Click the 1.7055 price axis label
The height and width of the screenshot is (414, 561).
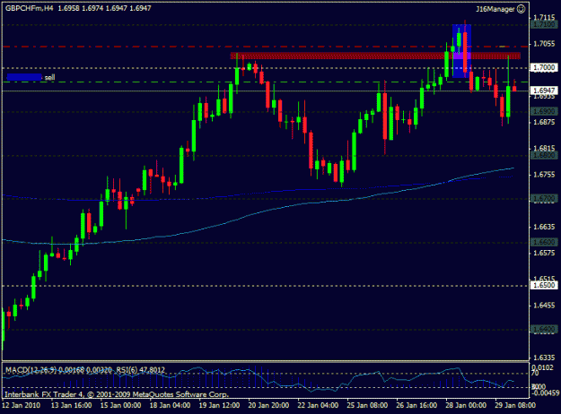click(544, 44)
